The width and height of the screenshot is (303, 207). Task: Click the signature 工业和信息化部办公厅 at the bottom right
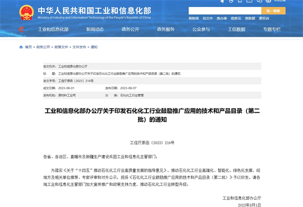(x=242, y=198)
